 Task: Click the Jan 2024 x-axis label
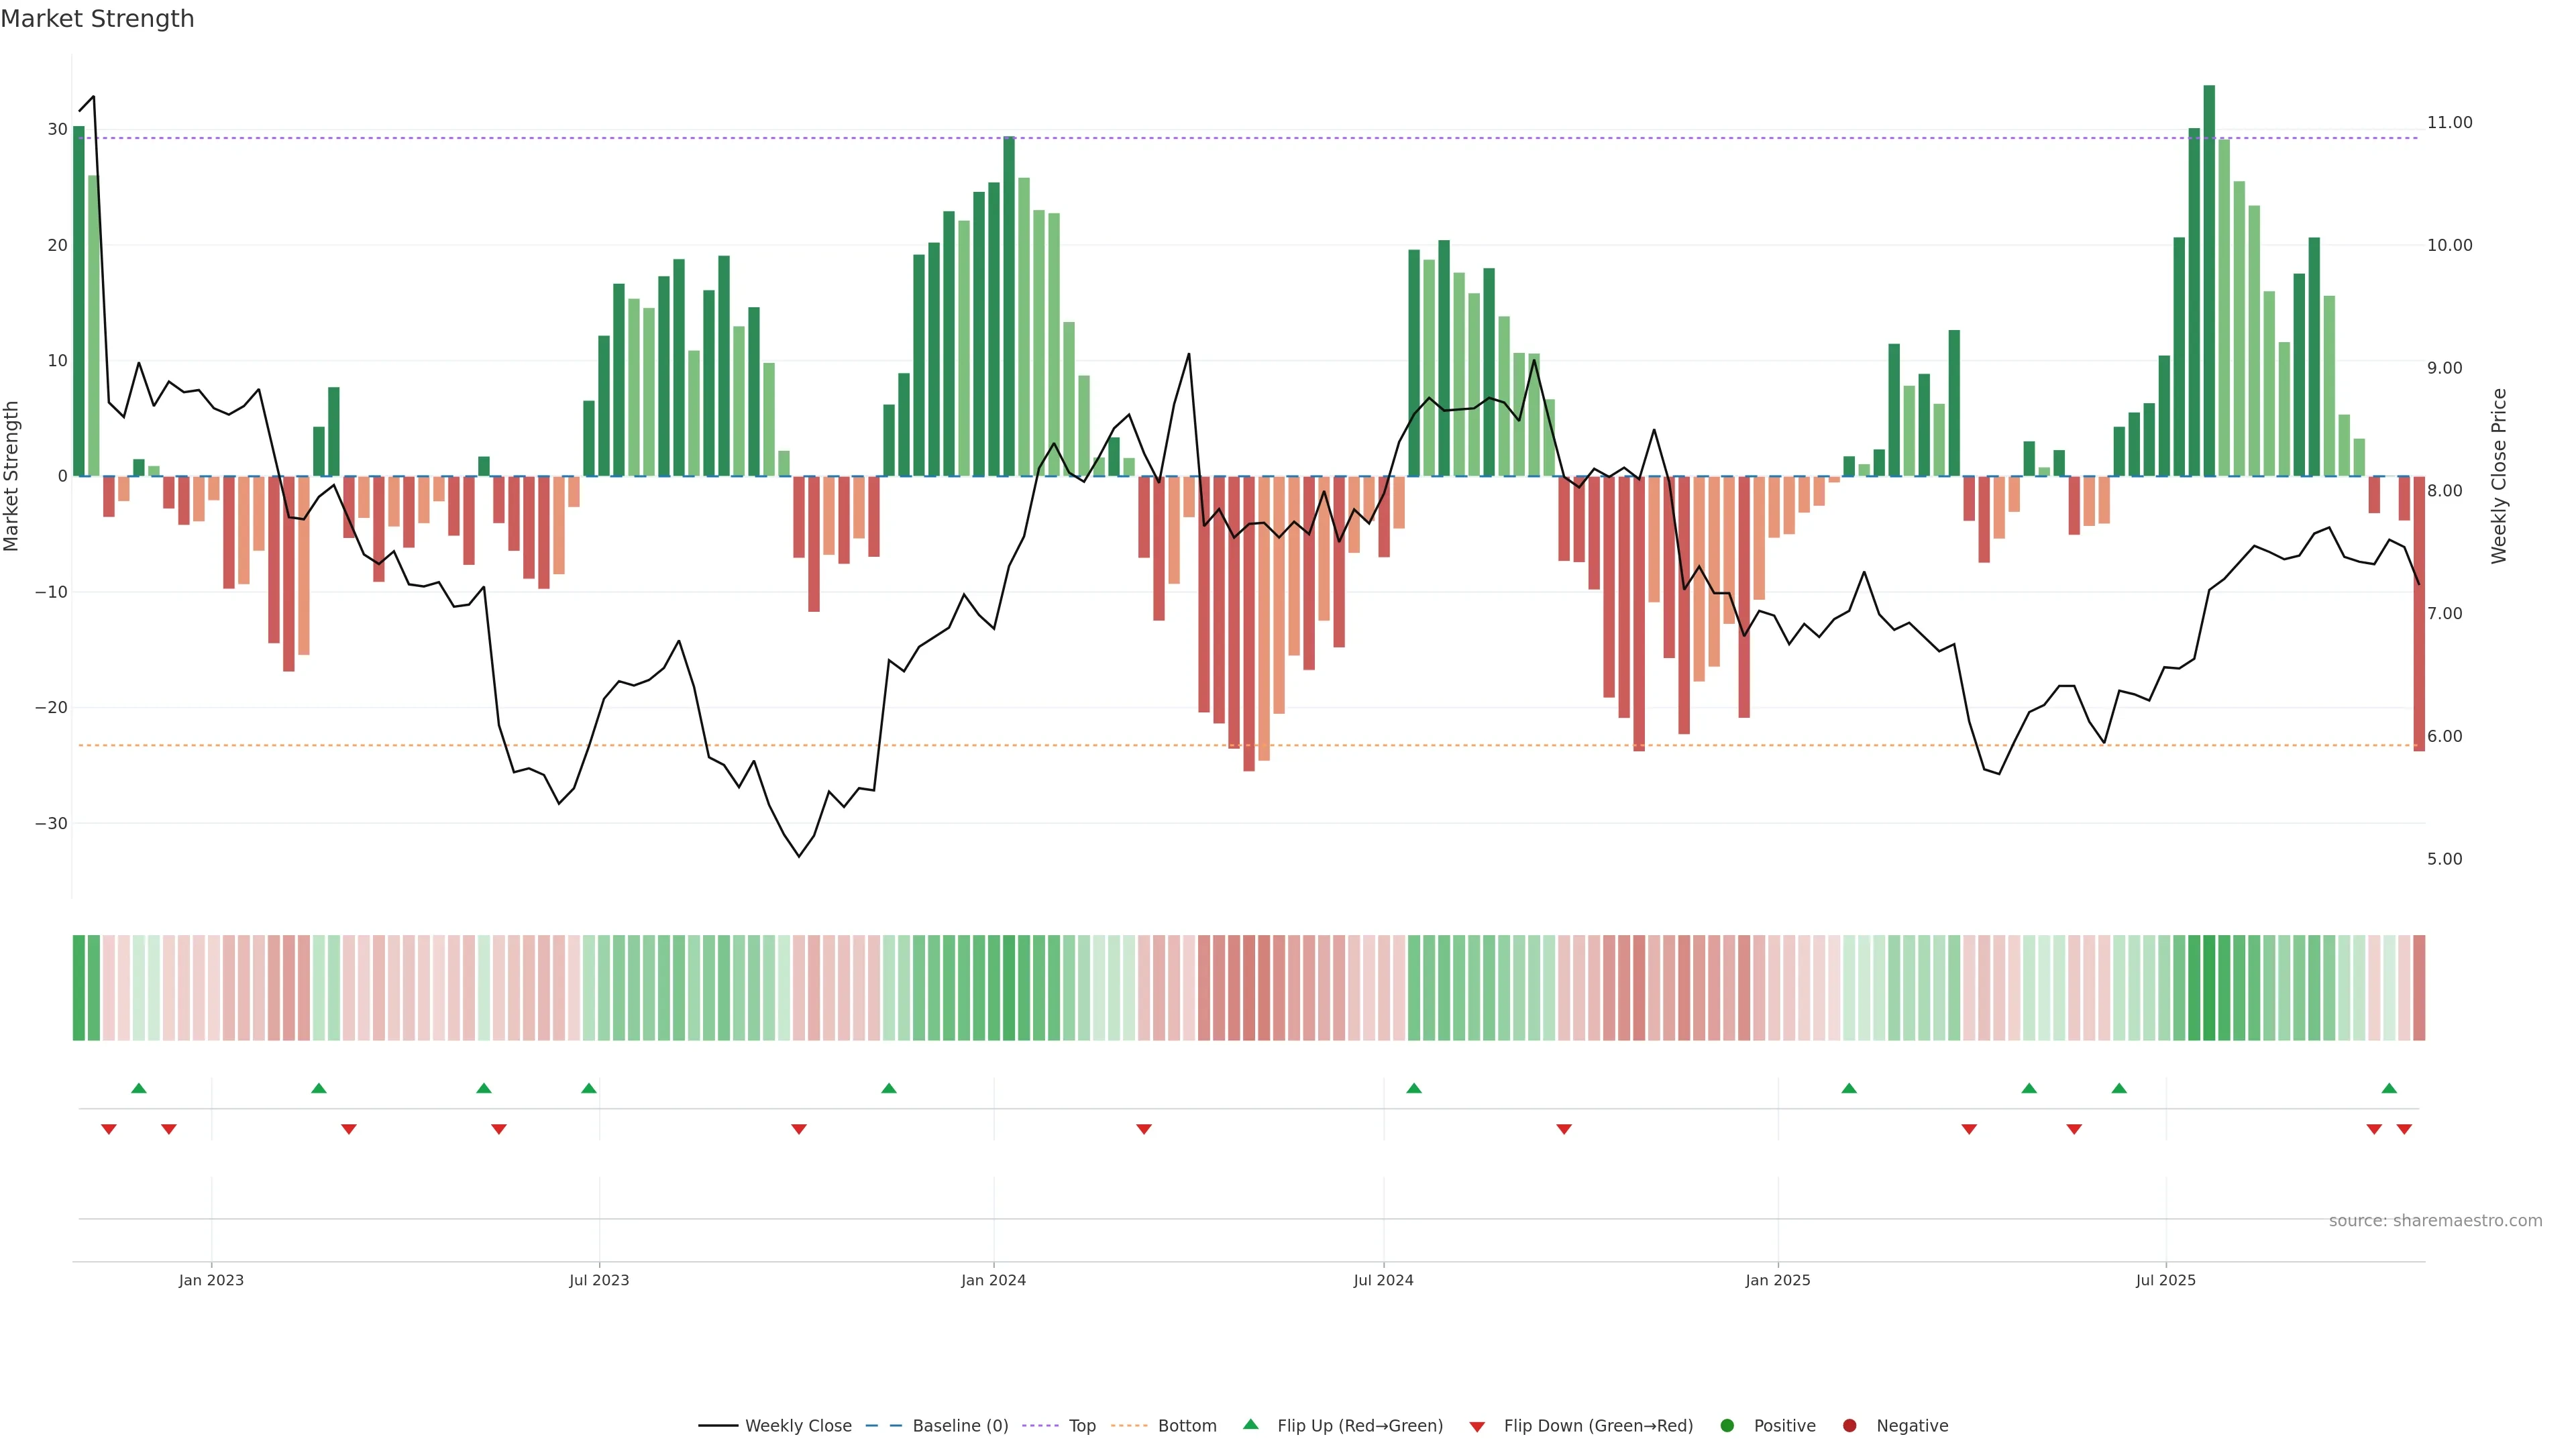point(993,1280)
